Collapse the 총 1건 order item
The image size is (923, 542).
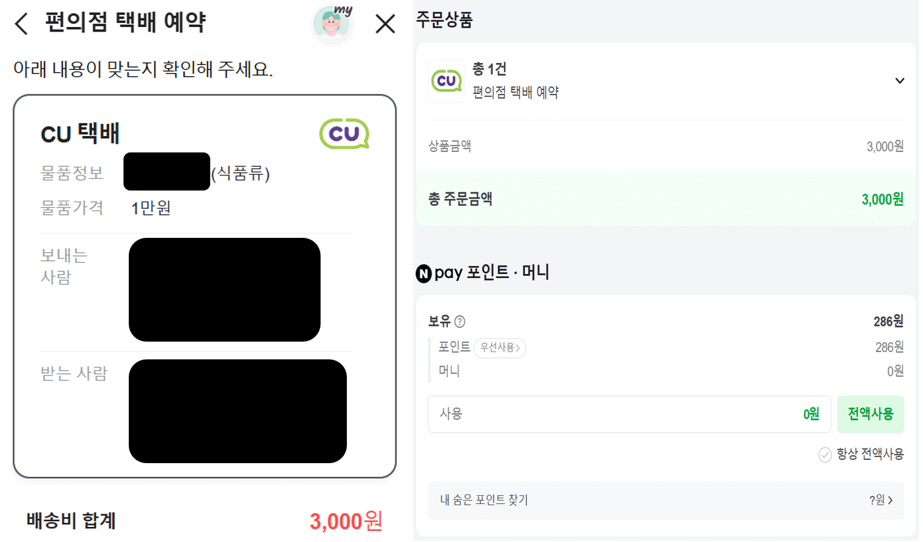pos(900,79)
